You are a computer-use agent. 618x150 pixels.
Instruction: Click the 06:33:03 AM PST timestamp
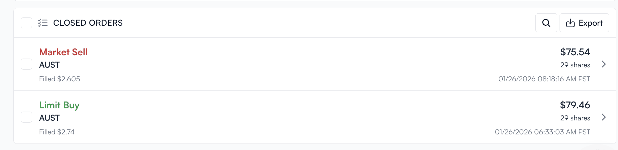542,132
